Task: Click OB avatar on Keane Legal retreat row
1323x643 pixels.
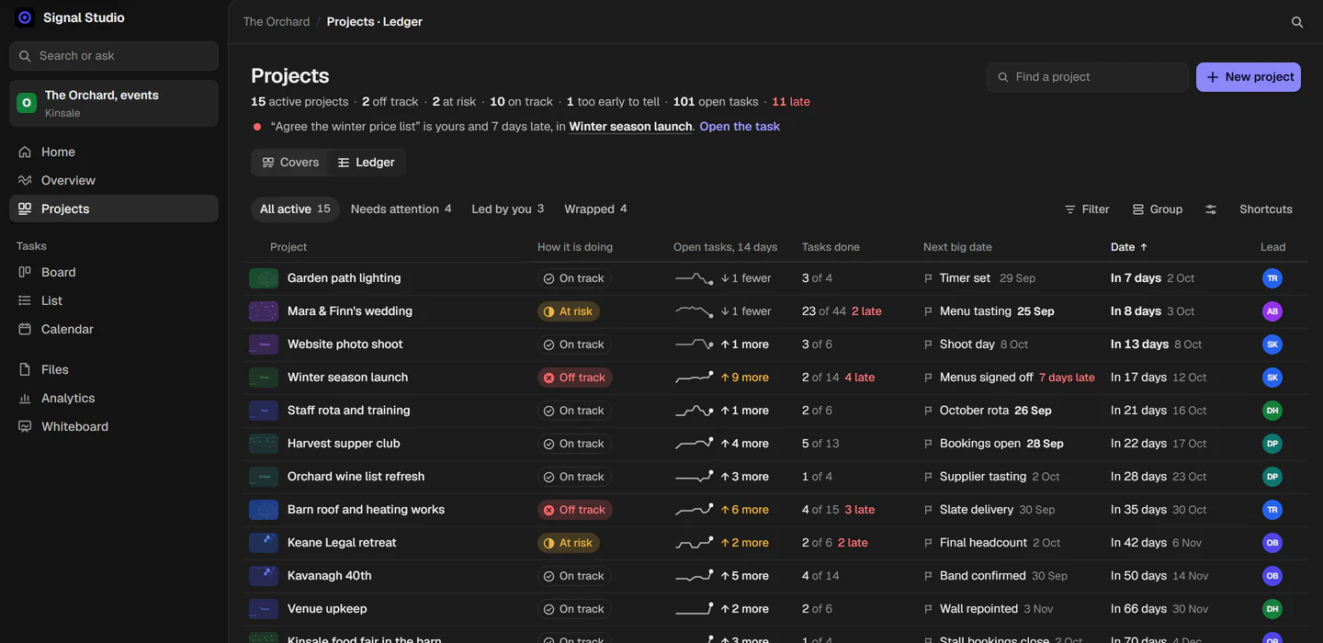Action: [x=1272, y=543]
